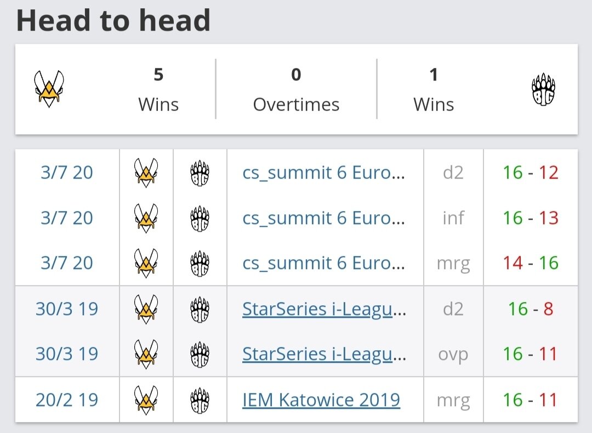Image resolution: width=592 pixels, height=433 pixels.
Task: Click the 16 - 8 score result
Action: 530,309
